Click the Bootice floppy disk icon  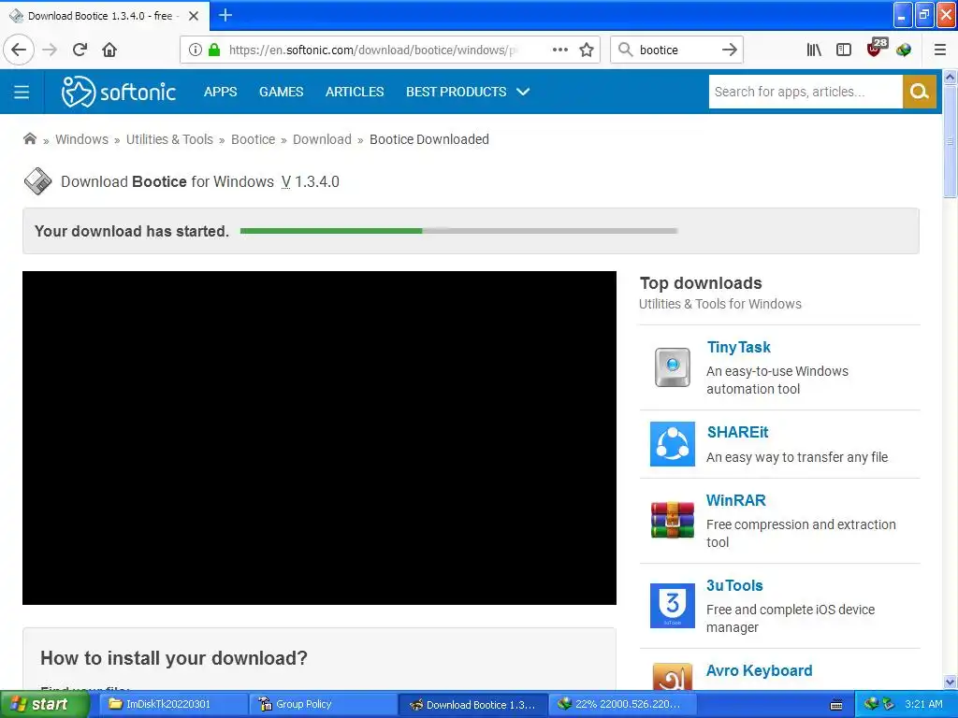[37, 181]
